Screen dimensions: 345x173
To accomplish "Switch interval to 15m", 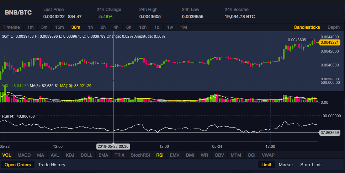I will coord(59,27).
